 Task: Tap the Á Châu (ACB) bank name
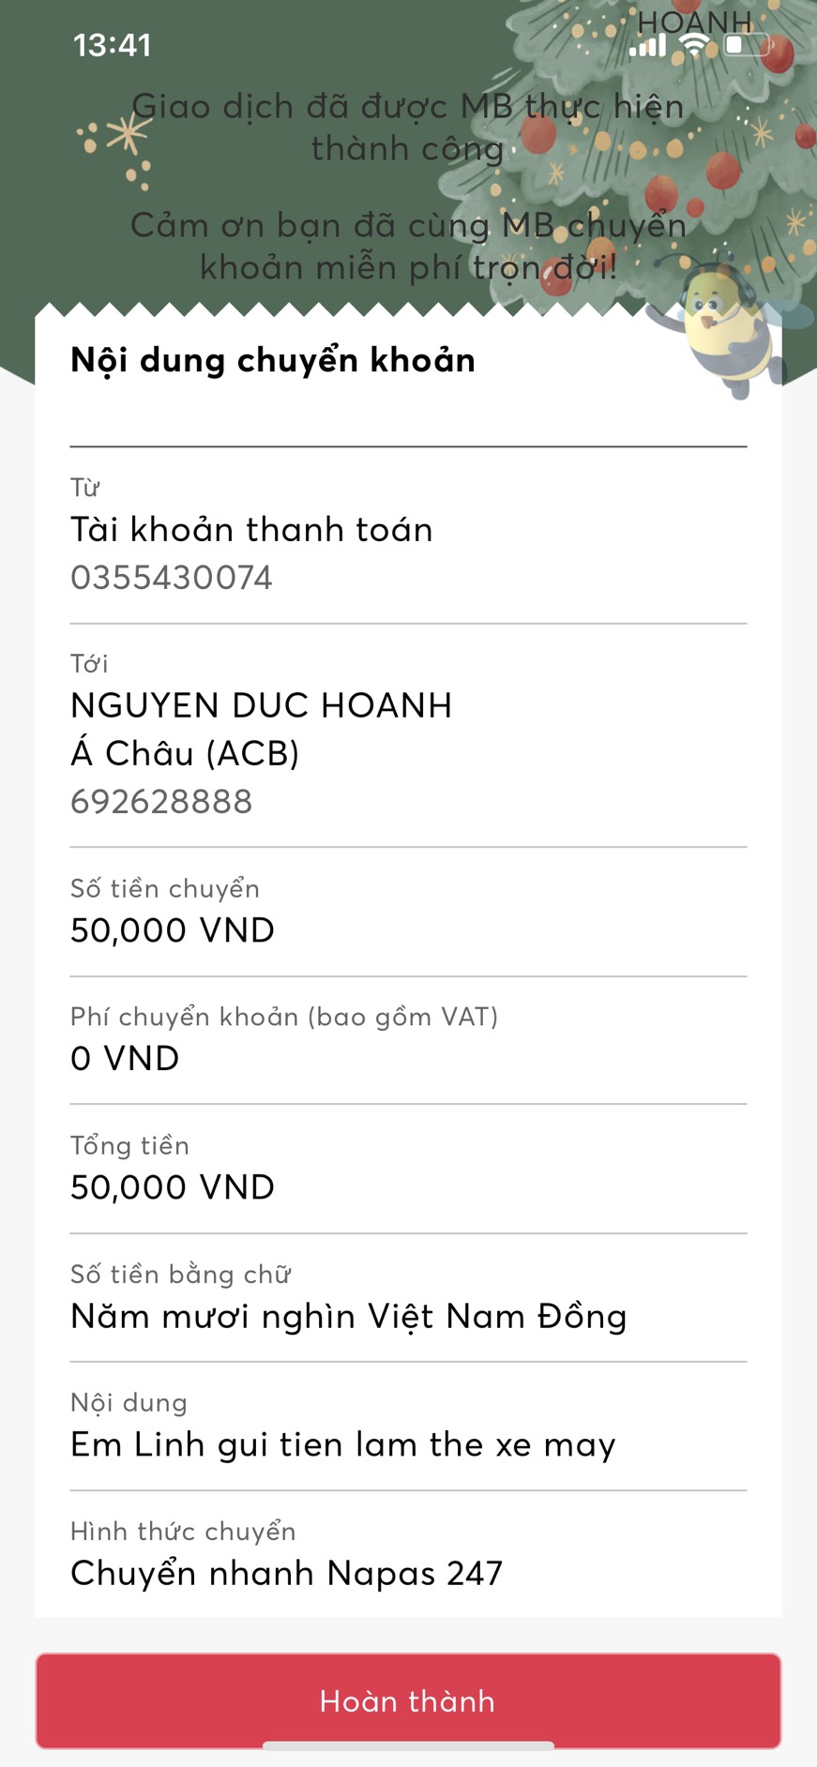click(185, 753)
